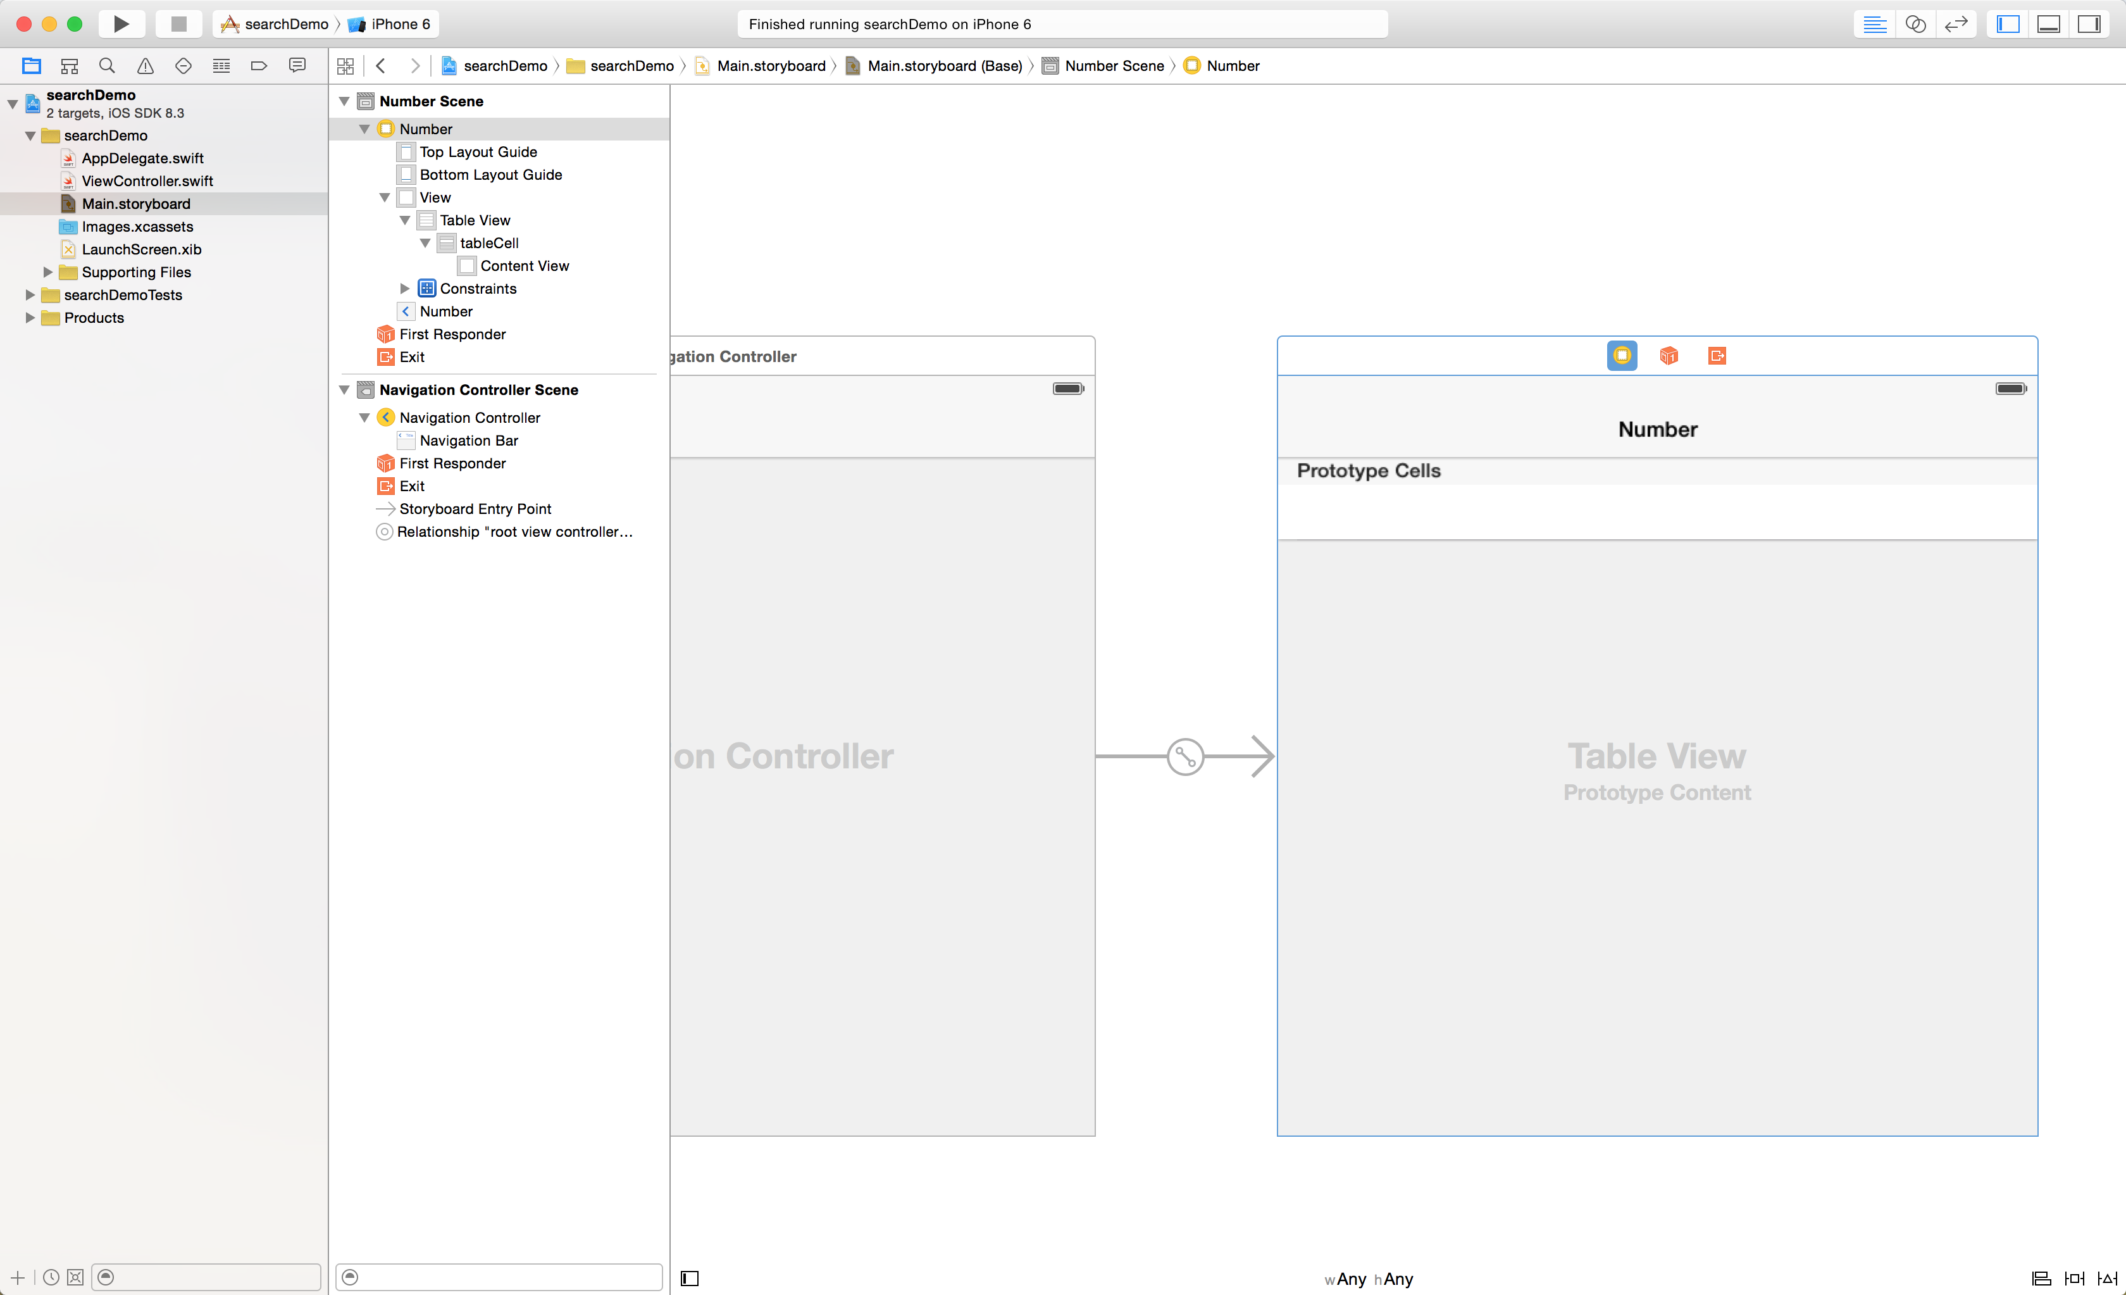Choose the searchDemo scheme selector
This screenshot has height=1295, width=2126.
[x=275, y=24]
